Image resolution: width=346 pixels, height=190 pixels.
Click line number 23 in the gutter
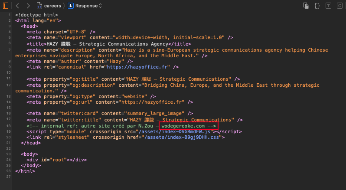[8, 154]
